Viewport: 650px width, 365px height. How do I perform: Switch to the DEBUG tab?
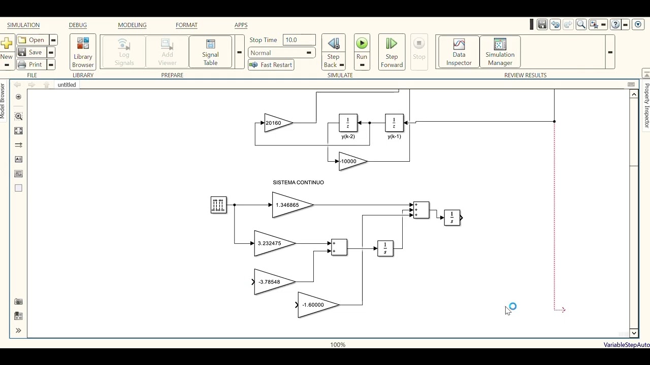(x=78, y=25)
